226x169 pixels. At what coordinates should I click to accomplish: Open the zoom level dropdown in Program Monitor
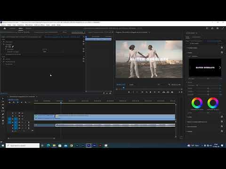pos(132,84)
